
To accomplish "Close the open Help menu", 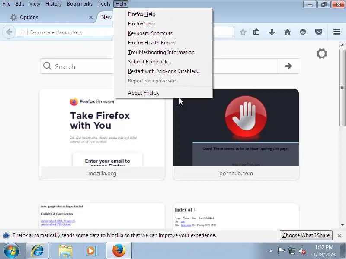I will pyautogui.click(x=121, y=4).
